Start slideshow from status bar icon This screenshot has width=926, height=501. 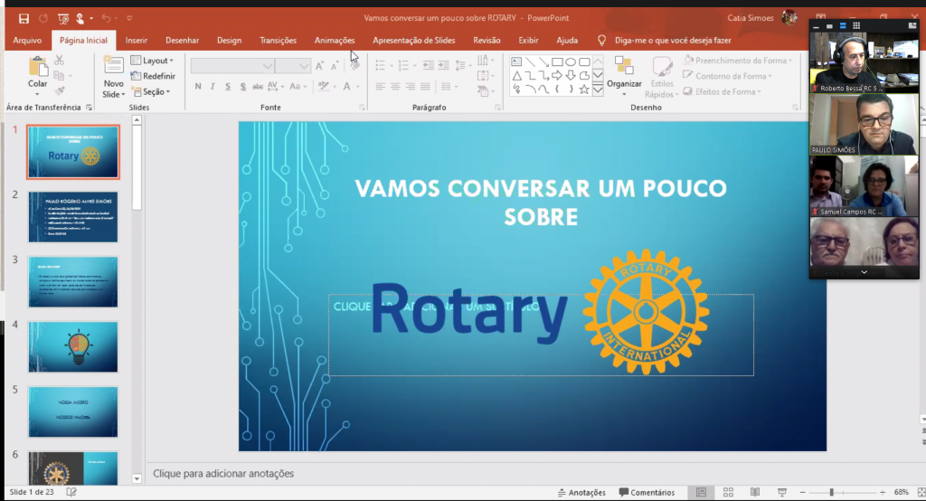780,493
